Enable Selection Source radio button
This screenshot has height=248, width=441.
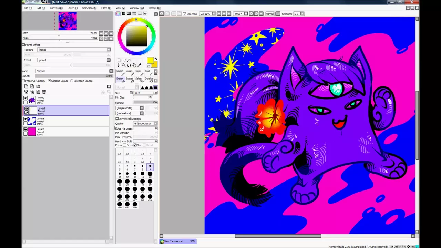[72, 81]
